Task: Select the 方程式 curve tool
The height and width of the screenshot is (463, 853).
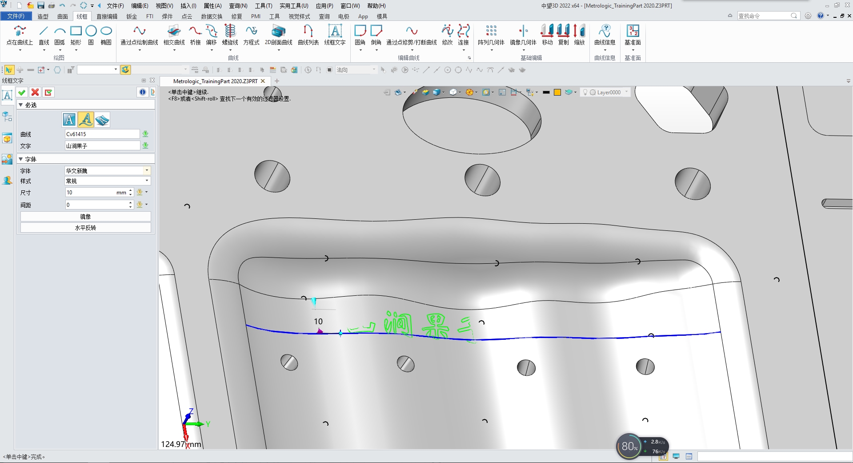Action: tap(252, 32)
